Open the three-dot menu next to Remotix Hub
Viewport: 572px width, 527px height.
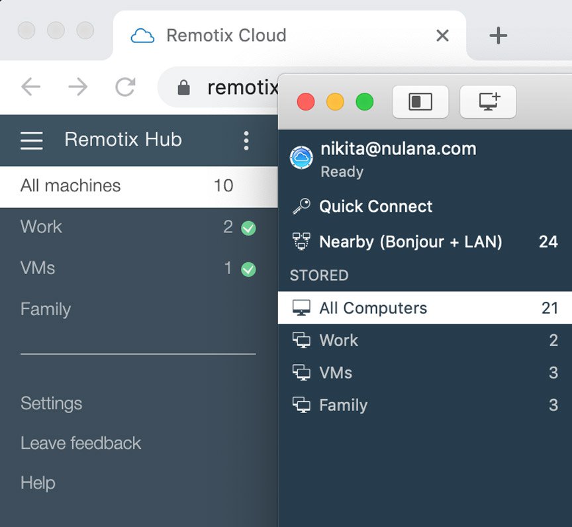pyautogui.click(x=246, y=140)
